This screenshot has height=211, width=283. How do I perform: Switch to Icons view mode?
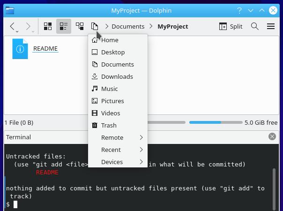click(48, 27)
